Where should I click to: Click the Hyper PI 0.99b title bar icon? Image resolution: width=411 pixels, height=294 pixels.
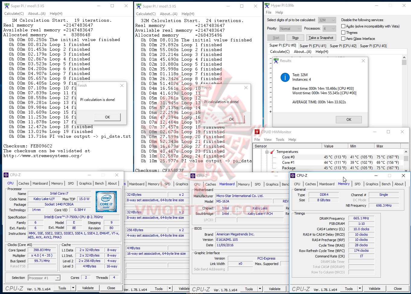pyautogui.click(x=267, y=5)
